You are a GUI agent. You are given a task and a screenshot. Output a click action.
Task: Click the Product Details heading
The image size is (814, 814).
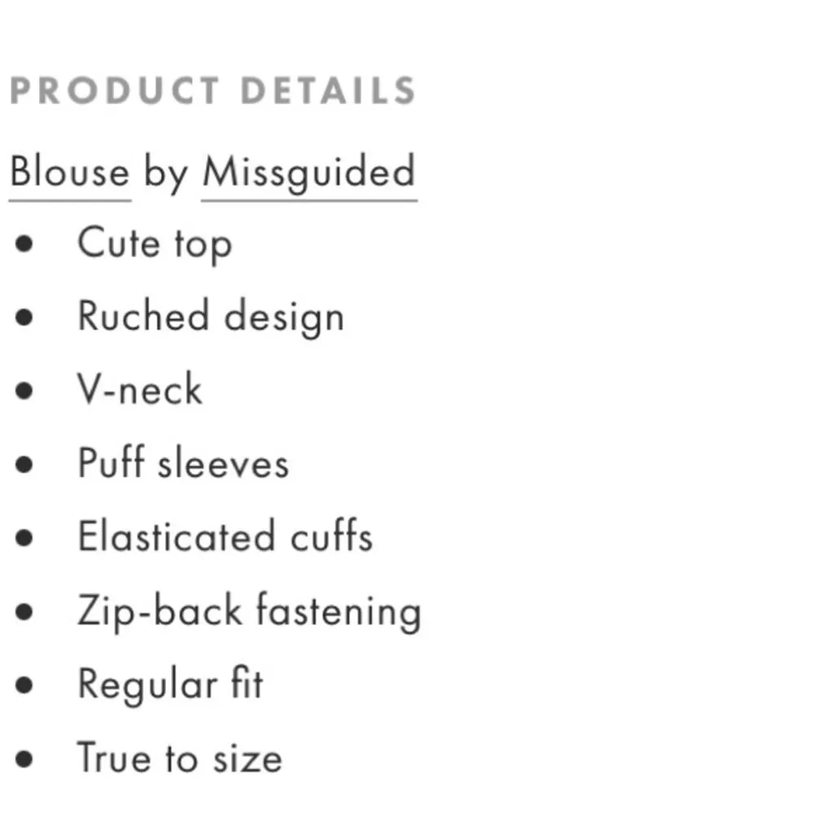[213, 91]
